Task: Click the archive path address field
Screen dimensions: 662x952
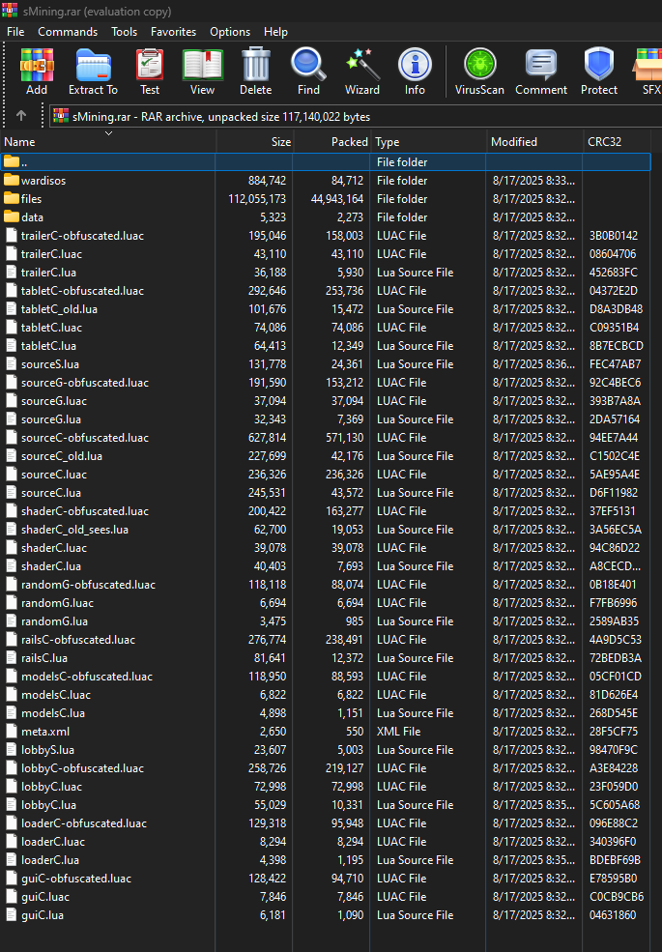Action: (356, 116)
